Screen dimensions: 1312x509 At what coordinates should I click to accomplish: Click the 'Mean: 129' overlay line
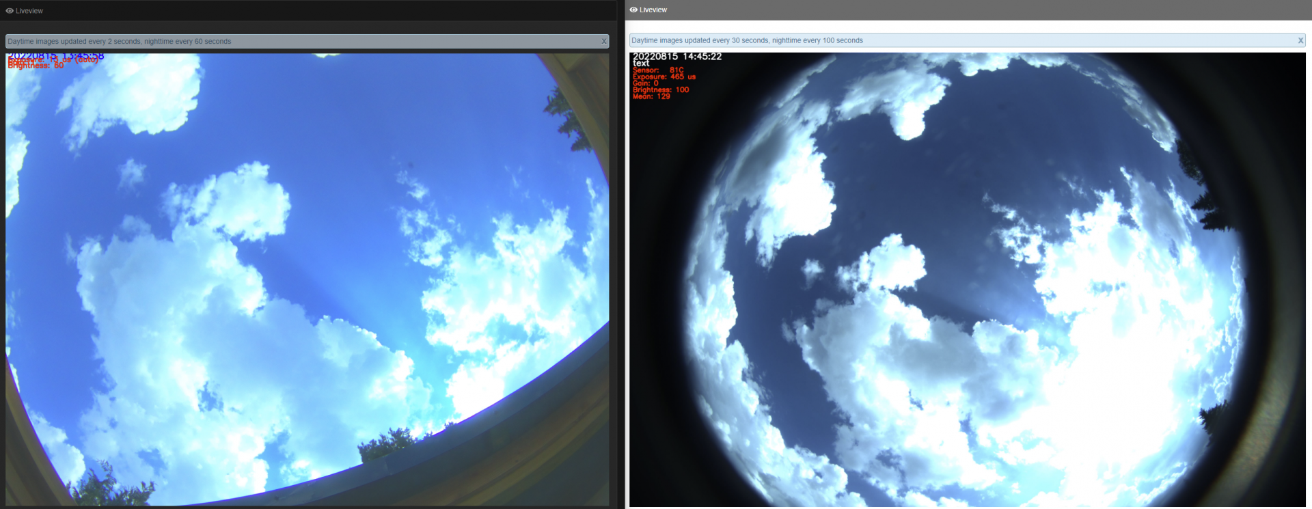[651, 96]
